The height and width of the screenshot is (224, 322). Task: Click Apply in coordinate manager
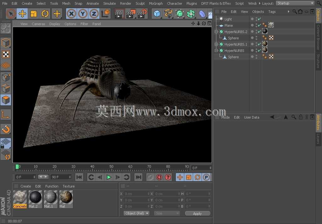197,214
